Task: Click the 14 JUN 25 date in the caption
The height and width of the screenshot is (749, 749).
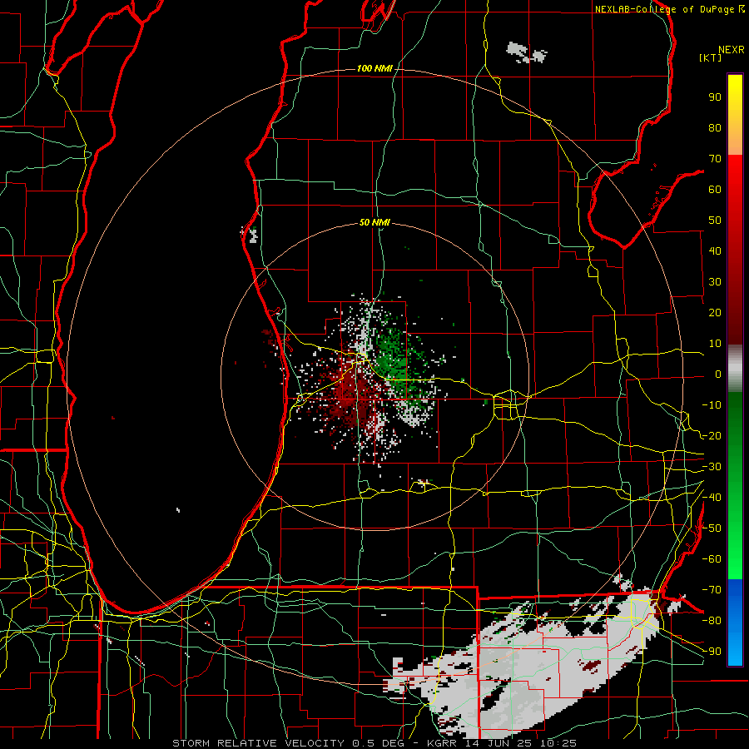Action: (499, 743)
